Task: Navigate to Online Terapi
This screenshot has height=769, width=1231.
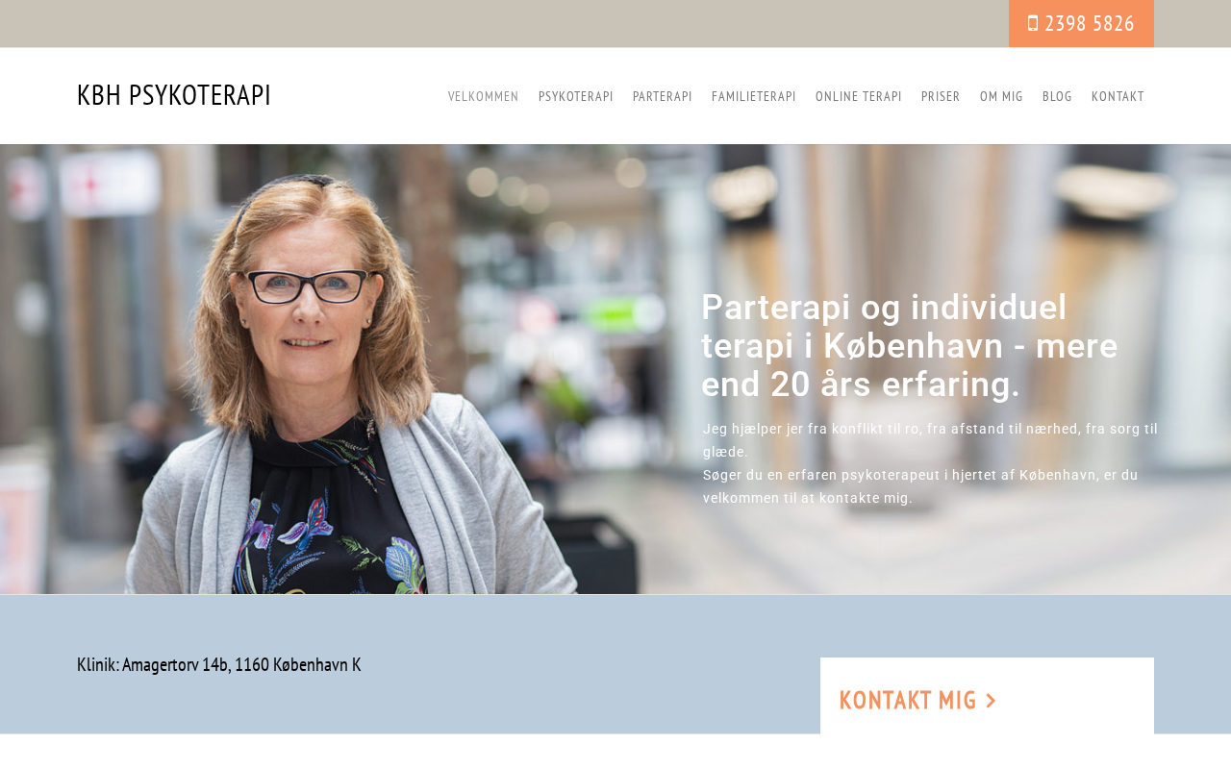Action: 859,96
